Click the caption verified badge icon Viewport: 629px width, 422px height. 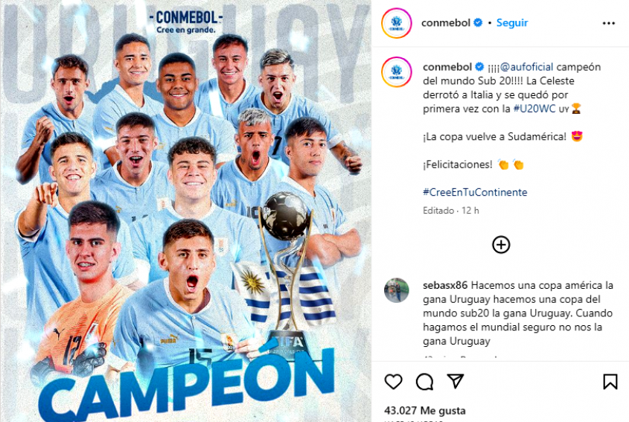click(479, 66)
